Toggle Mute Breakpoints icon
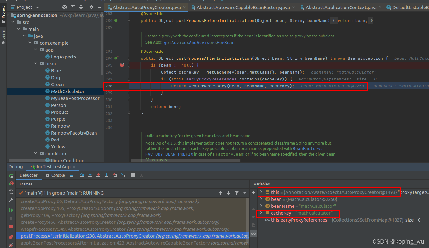Image resolution: width=429 pixels, height=248 pixels. pos(11,245)
